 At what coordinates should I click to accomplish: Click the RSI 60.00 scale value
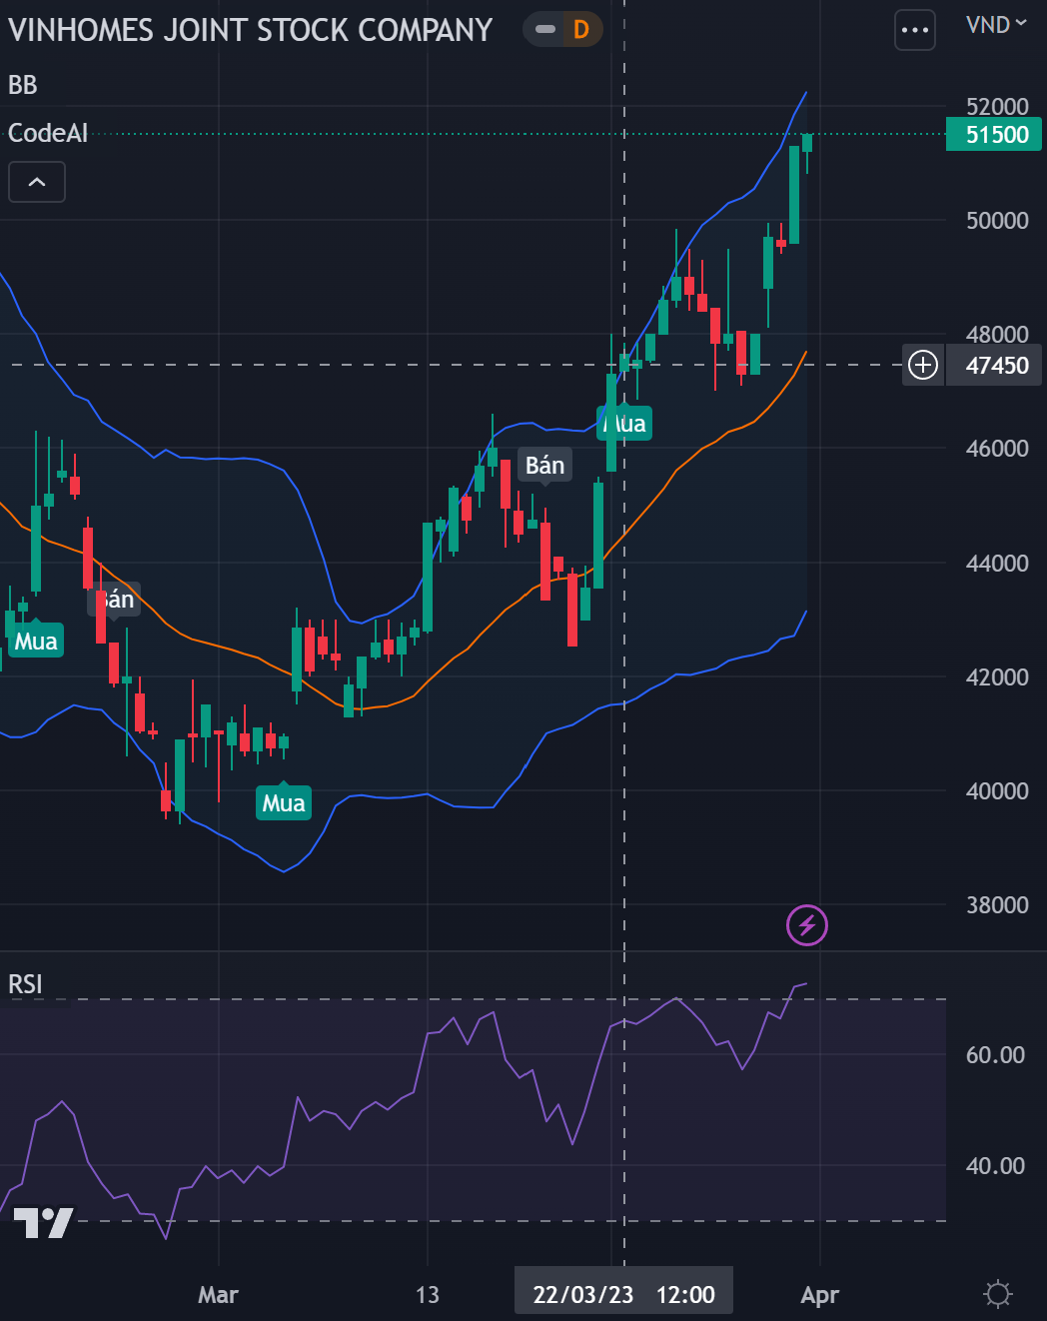(x=995, y=1054)
